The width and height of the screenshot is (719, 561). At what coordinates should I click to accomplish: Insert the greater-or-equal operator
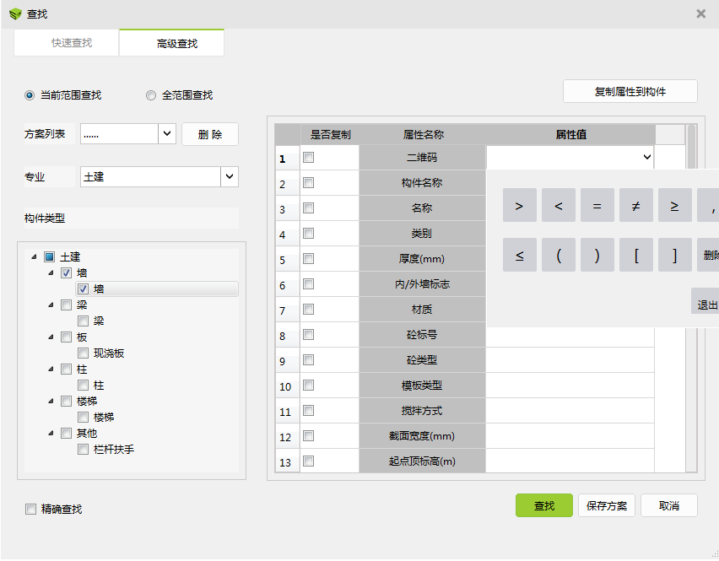675,205
